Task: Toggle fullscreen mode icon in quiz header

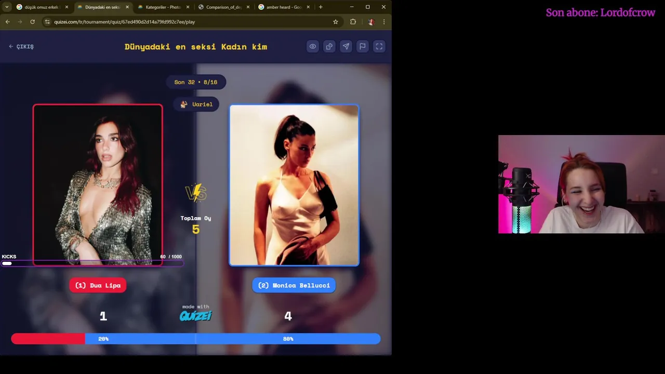Action: 379,46
